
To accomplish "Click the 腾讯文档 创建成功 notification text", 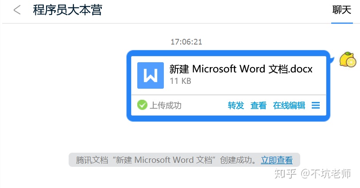I will click(x=166, y=160).
